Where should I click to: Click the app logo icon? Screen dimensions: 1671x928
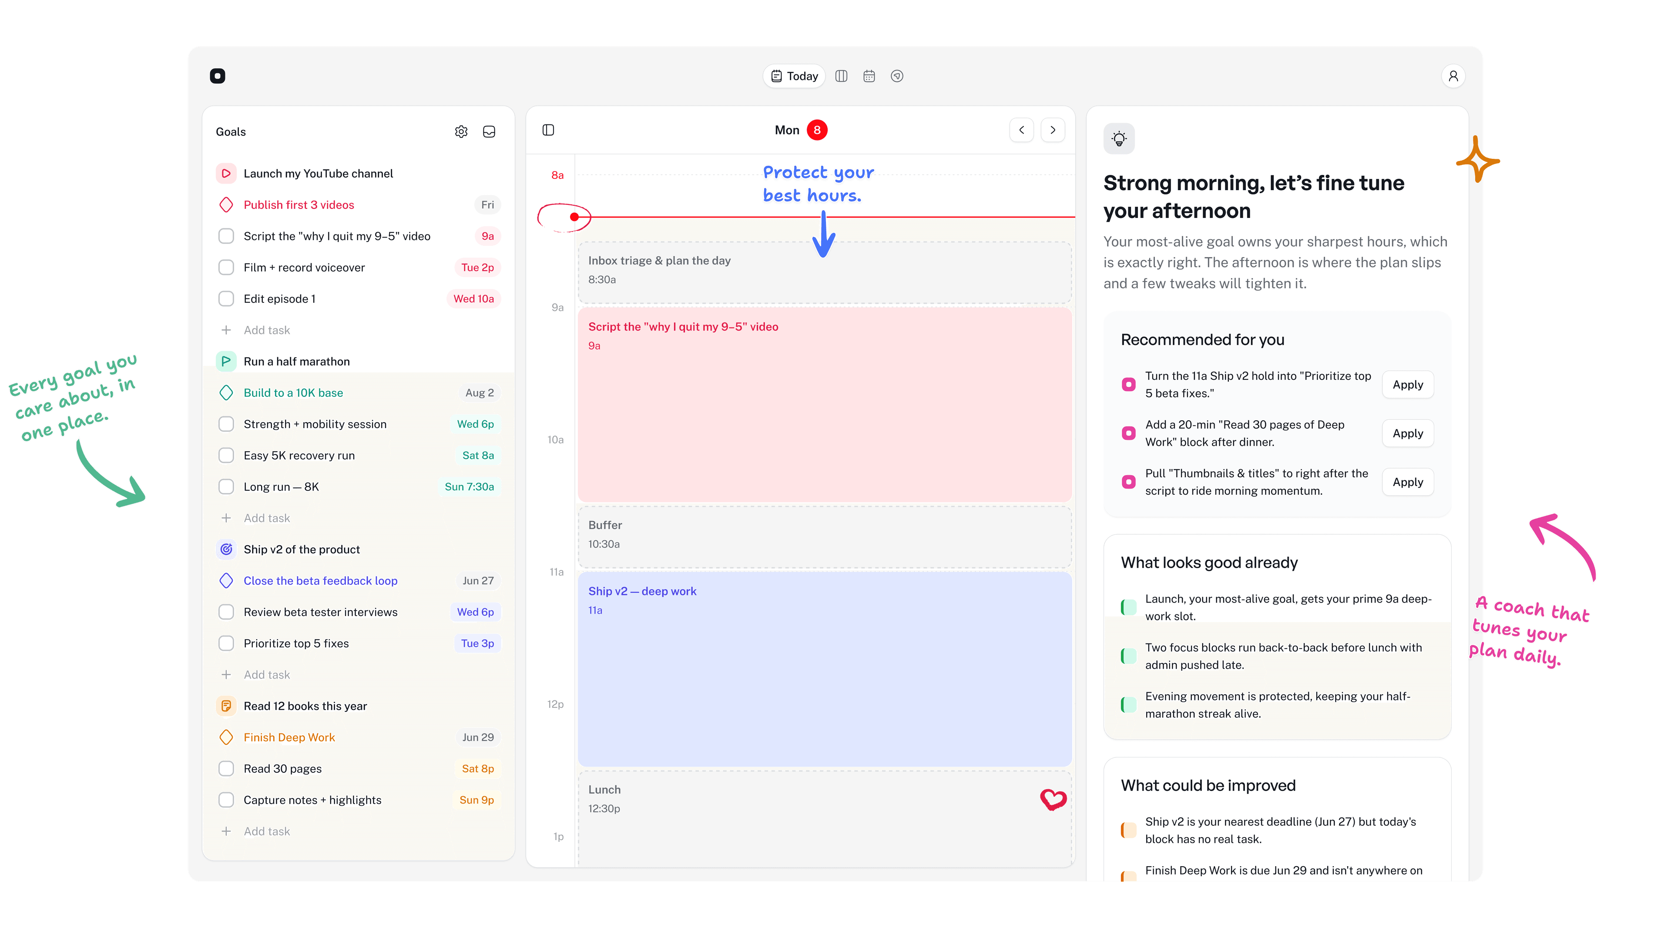217,76
